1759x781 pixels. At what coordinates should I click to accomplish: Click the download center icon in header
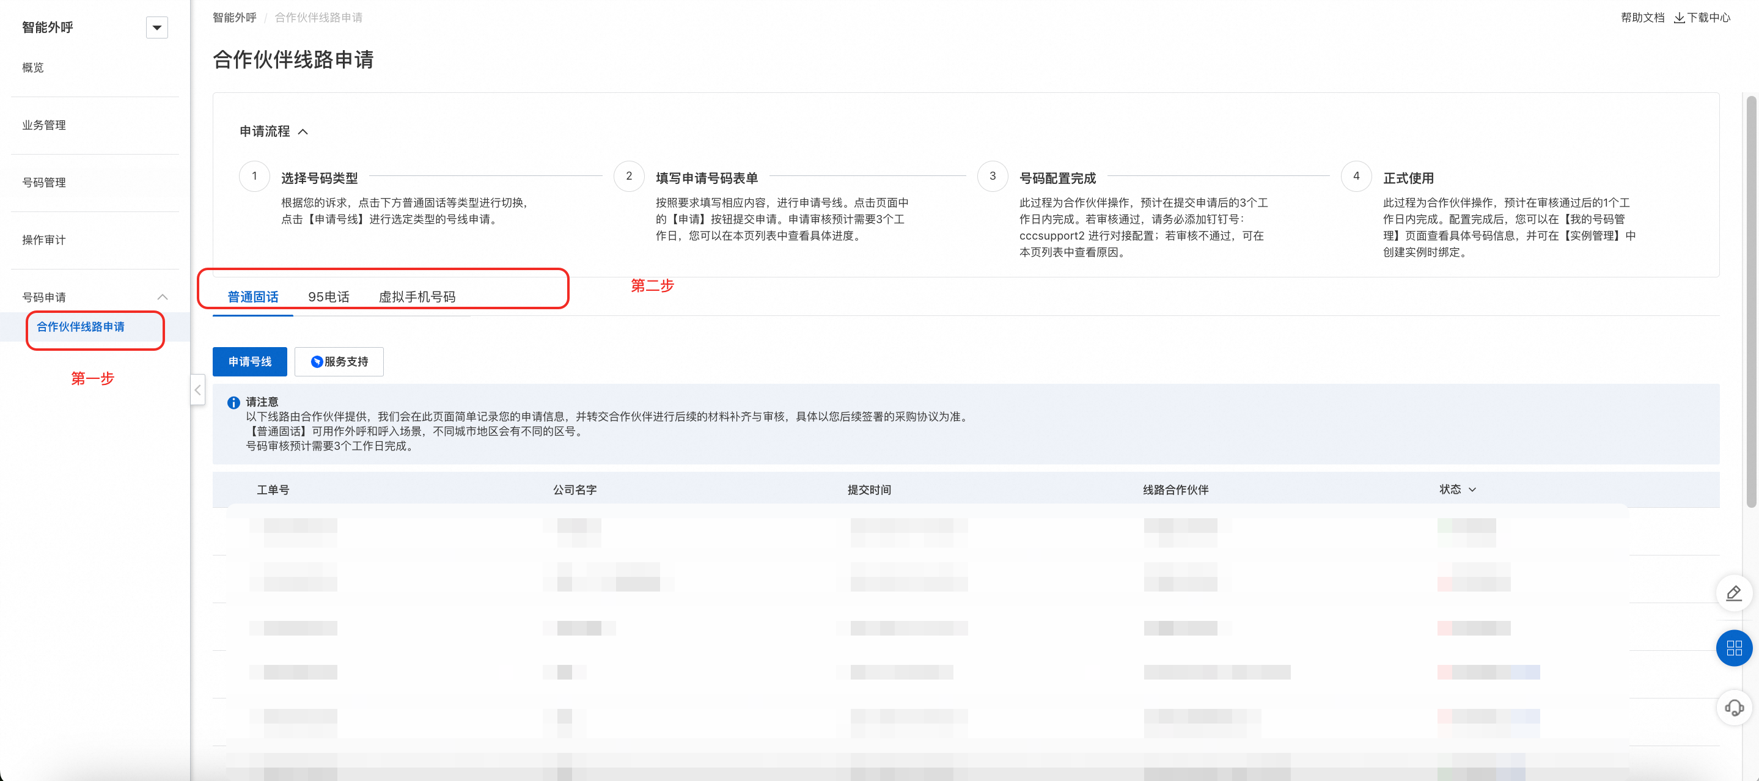tap(1679, 18)
